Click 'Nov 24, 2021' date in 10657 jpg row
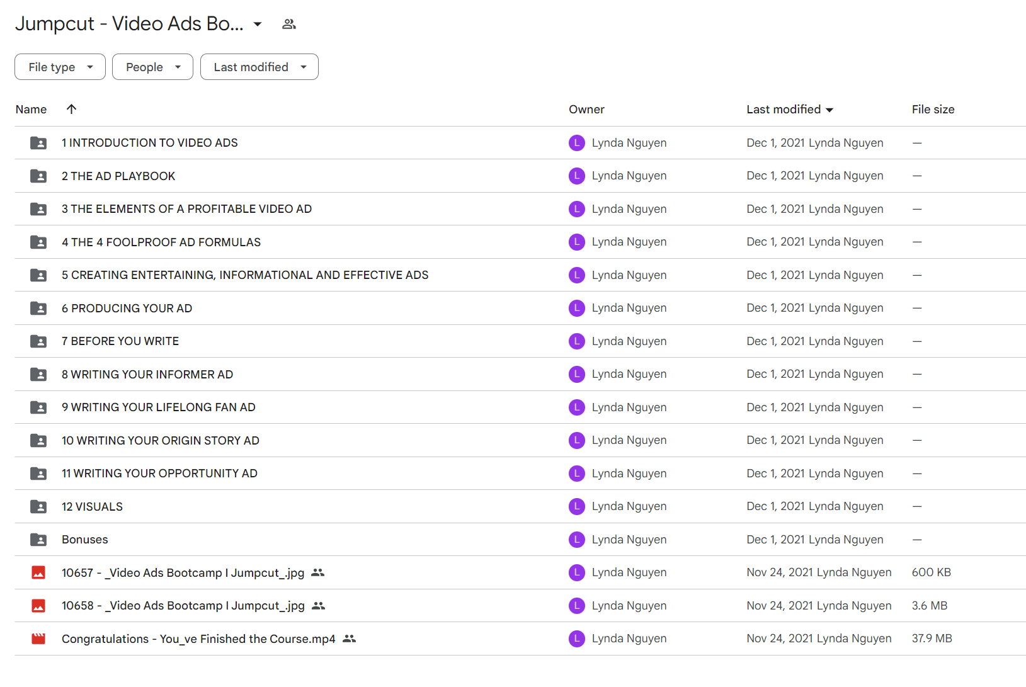 click(x=780, y=572)
